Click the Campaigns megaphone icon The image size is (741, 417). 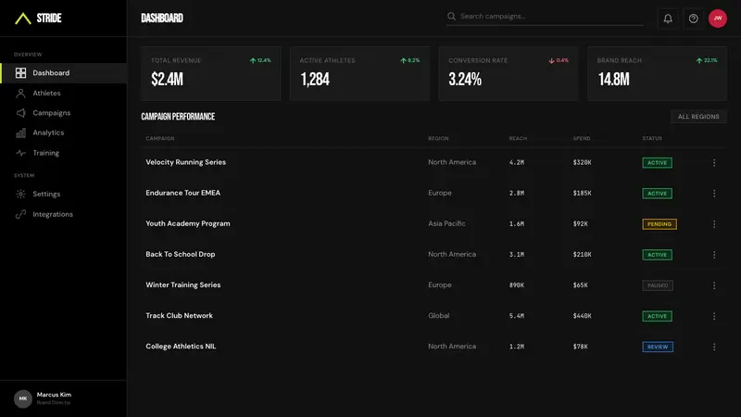pyautogui.click(x=20, y=113)
